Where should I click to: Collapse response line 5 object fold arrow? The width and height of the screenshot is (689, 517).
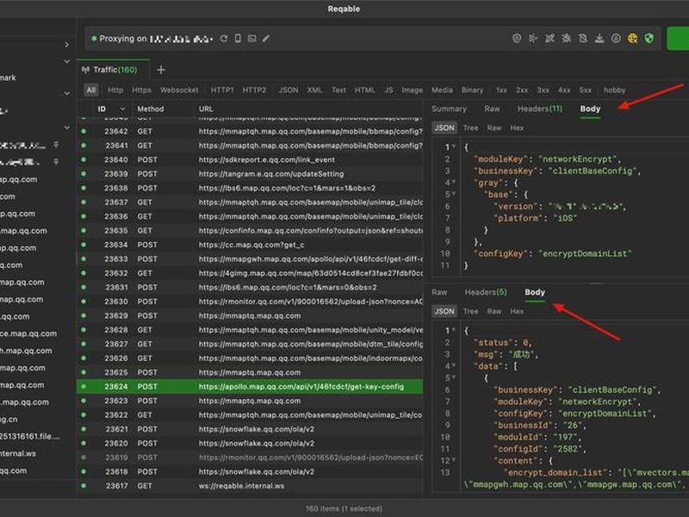coord(454,377)
